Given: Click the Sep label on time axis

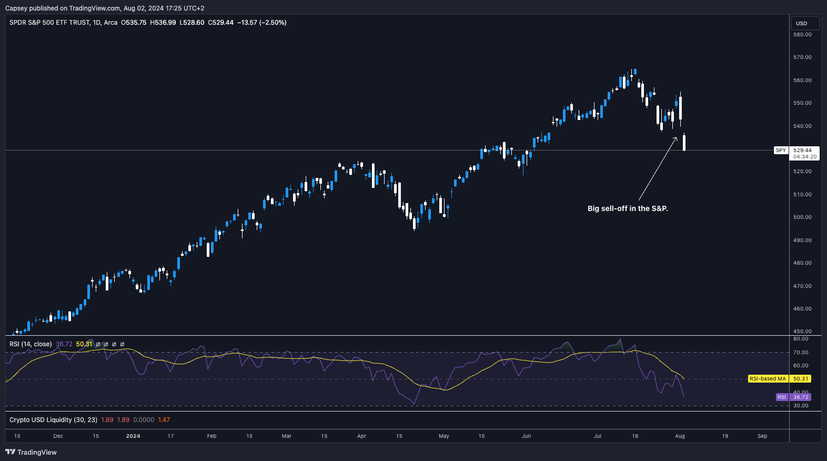Looking at the screenshot, I should tap(762, 436).
